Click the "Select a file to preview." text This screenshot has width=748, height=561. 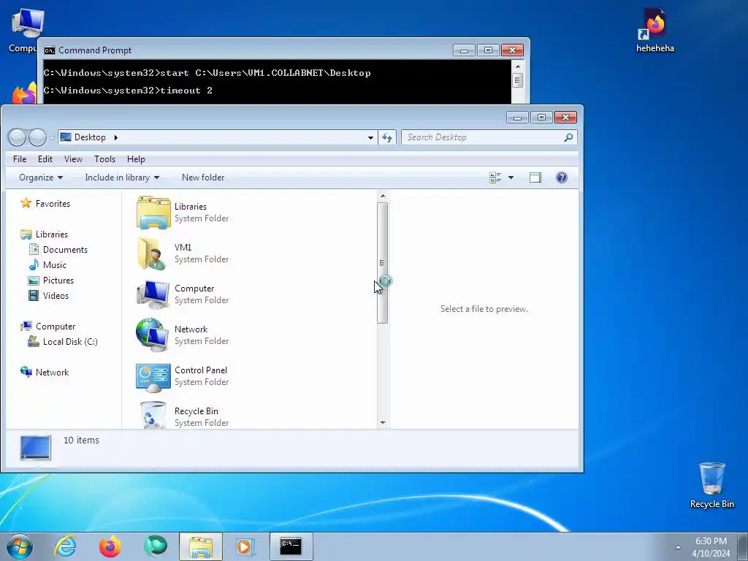(x=484, y=309)
